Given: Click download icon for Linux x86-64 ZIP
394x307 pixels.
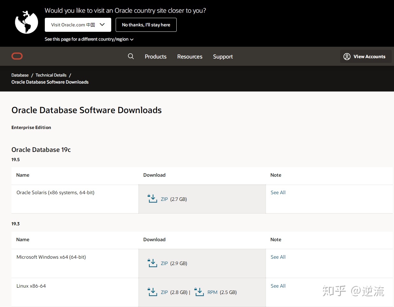Looking at the screenshot, I should coord(153,292).
